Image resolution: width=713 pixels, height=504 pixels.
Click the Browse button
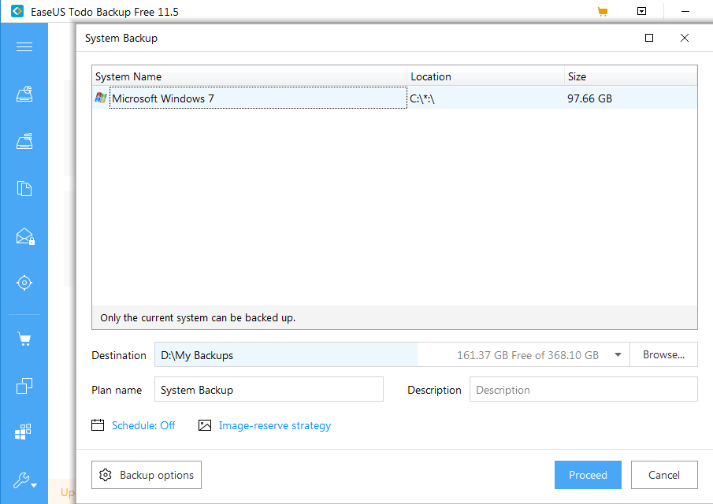click(663, 355)
